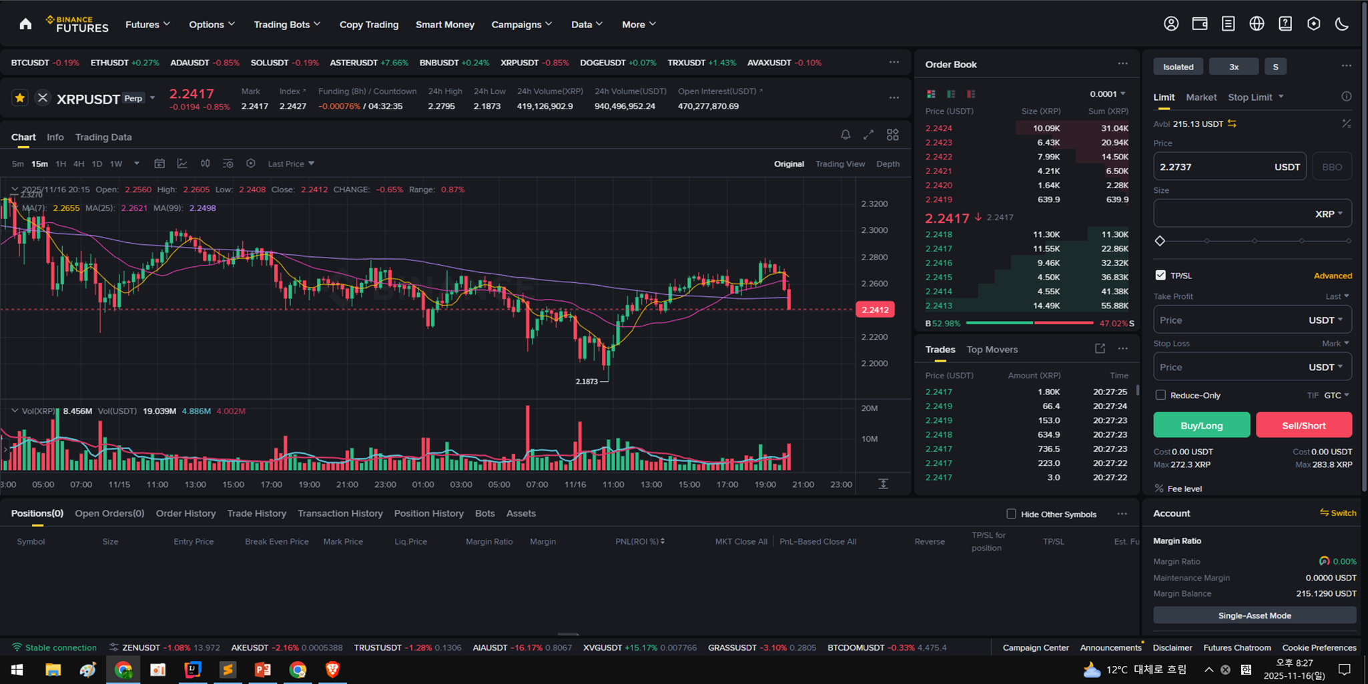Open the chart layout grid icon

tap(893, 135)
